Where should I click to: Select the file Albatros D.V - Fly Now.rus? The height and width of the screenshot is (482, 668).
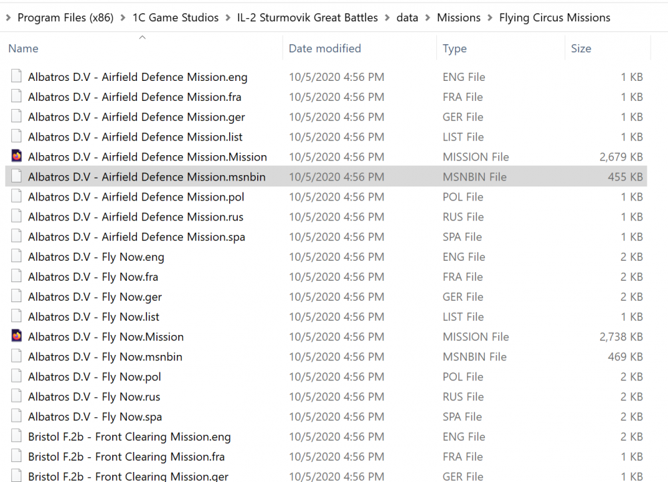(93, 396)
